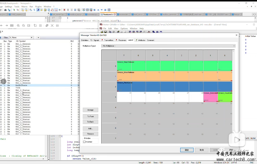Click the To Front button

point(90,116)
